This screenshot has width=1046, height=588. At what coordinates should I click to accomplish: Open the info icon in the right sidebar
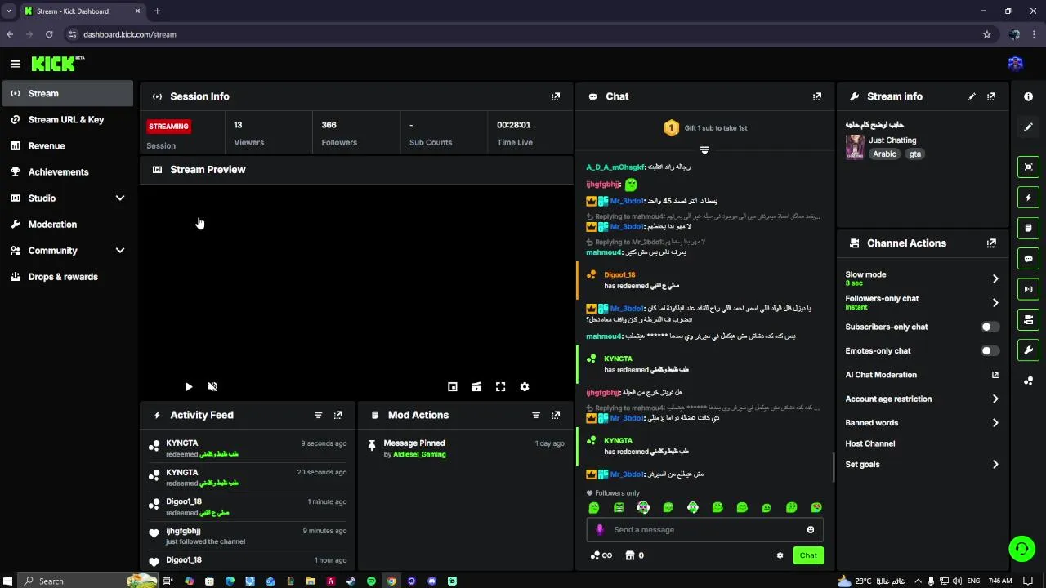pos(1028,96)
